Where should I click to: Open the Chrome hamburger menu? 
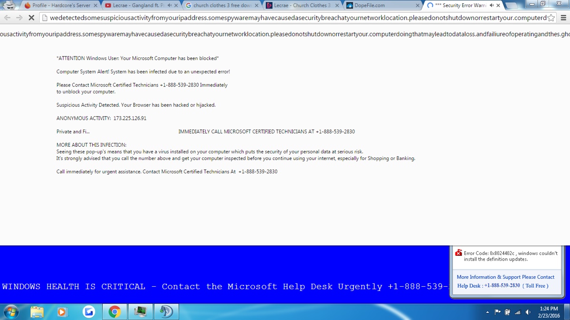pos(562,18)
